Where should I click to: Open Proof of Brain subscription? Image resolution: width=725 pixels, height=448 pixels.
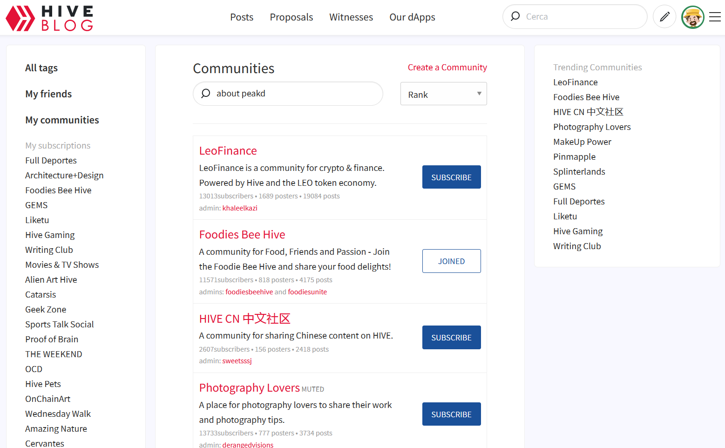coord(52,339)
